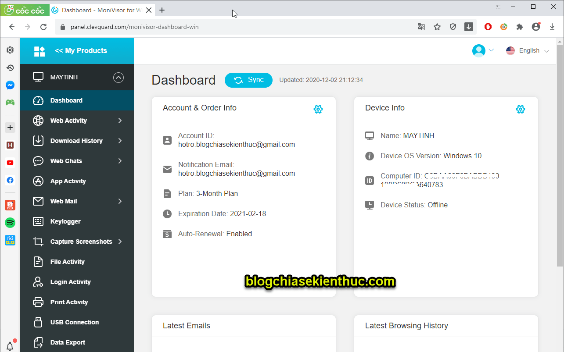564x352 pixels.
Task: Click the colorful circular extension icon
Action: click(x=504, y=27)
